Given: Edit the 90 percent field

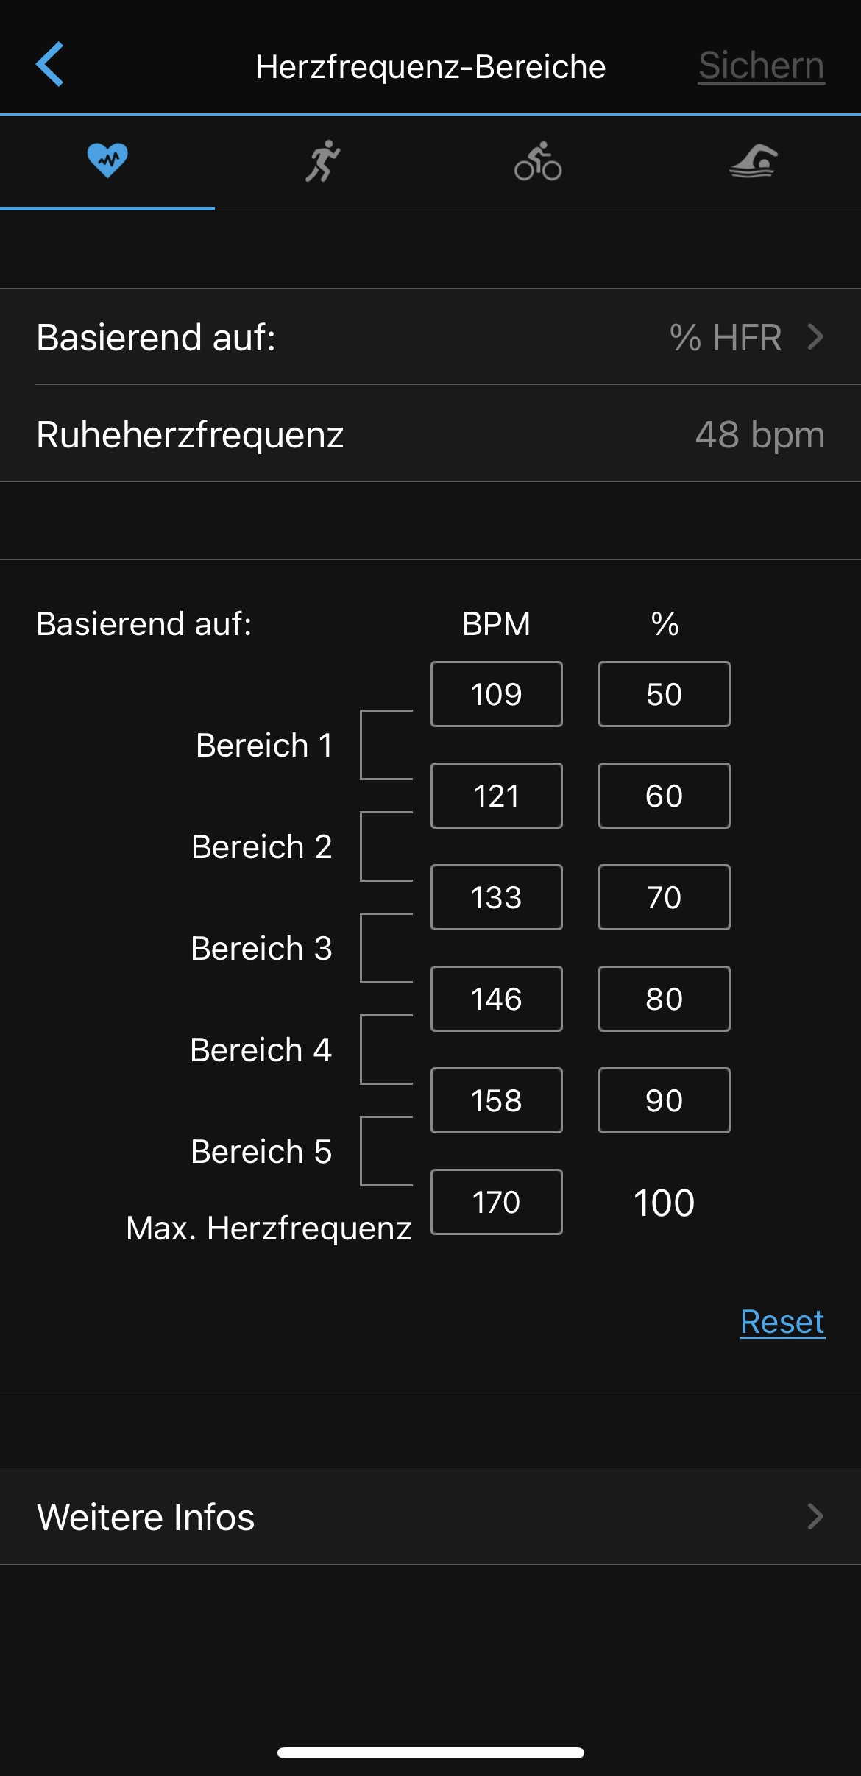Looking at the screenshot, I should [664, 1100].
